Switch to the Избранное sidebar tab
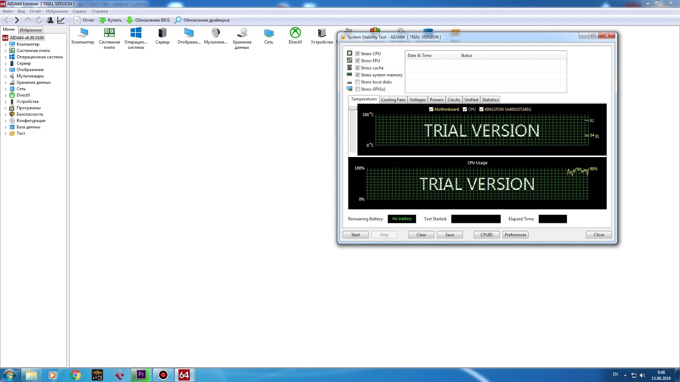This screenshot has width=680, height=382. click(31, 30)
